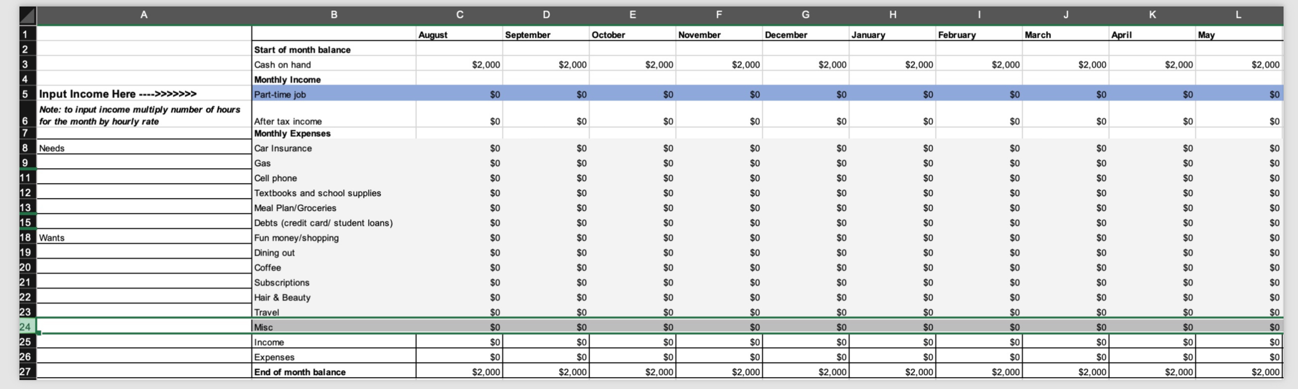Select the 'Start of month balance' cell
Screen dimensions: 1298x389
(x=333, y=49)
